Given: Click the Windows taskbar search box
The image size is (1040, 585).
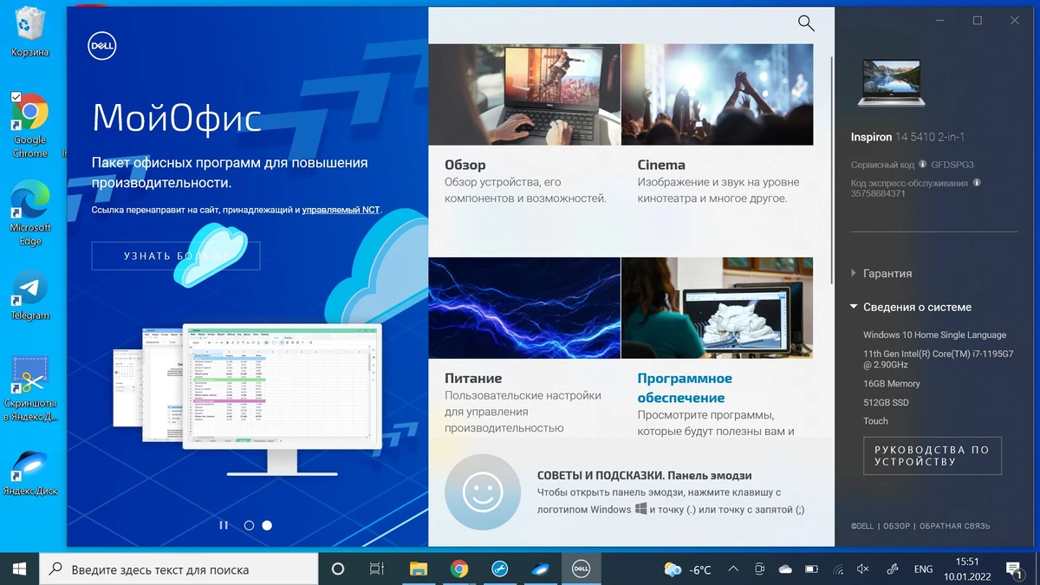Looking at the screenshot, I should click(179, 569).
